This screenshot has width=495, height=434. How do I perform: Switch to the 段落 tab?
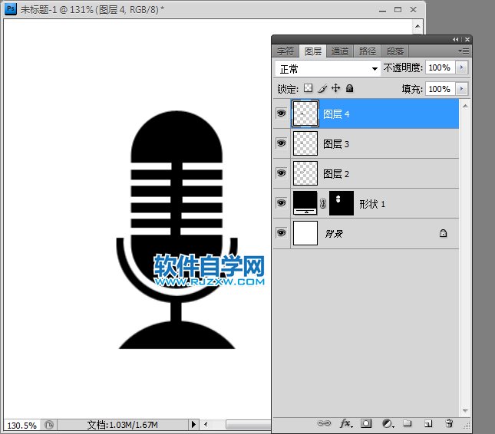click(395, 51)
